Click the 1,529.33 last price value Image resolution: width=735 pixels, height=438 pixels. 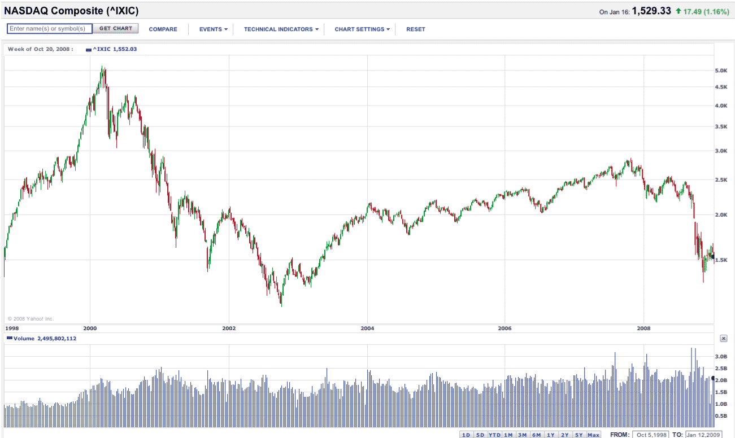tap(651, 11)
